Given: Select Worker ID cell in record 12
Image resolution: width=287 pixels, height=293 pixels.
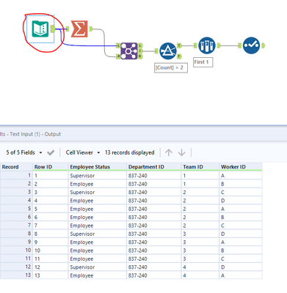Looking at the screenshot, I should 241,267.
